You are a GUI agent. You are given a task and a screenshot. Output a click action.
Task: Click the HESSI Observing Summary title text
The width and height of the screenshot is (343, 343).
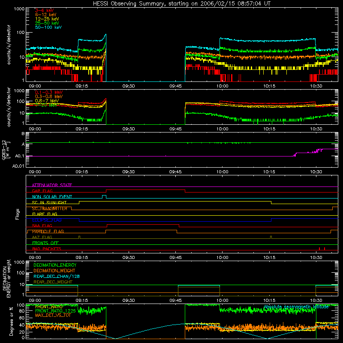click(x=181, y=4)
